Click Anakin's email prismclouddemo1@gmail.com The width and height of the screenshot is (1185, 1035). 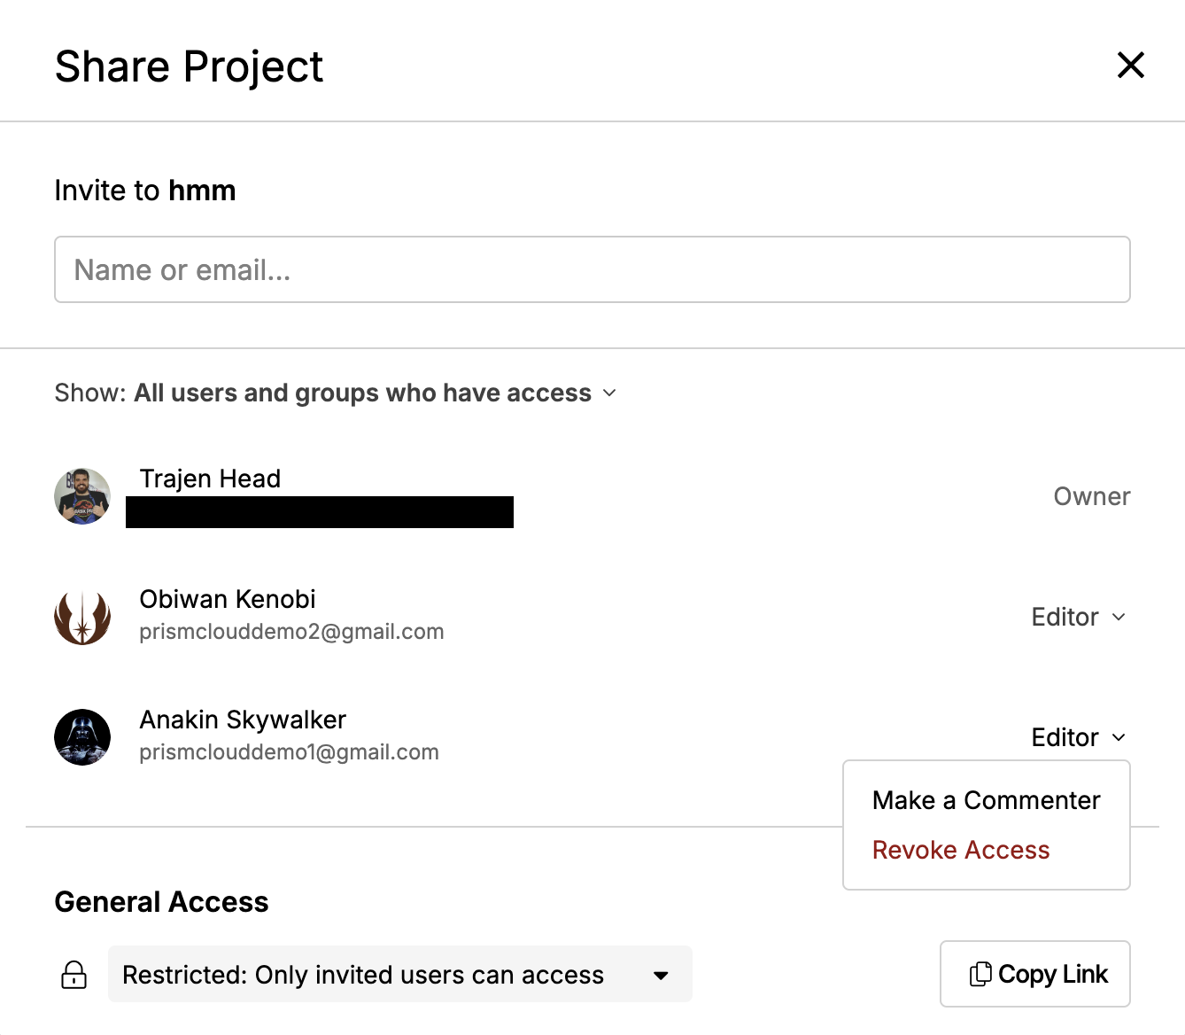pyautogui.click(x=289, y=751)
